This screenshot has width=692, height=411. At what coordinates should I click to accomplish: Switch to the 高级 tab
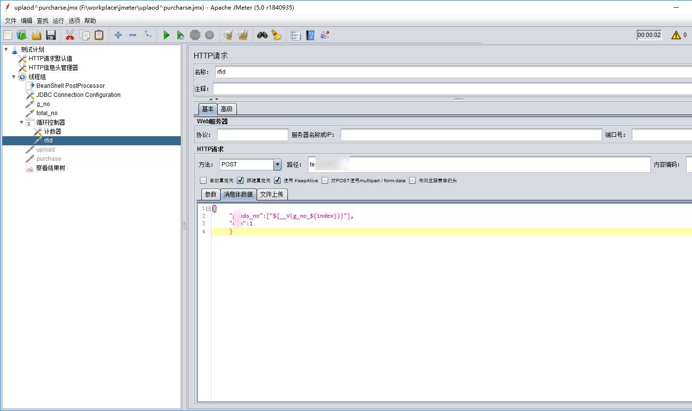click(x=227, y=109)
